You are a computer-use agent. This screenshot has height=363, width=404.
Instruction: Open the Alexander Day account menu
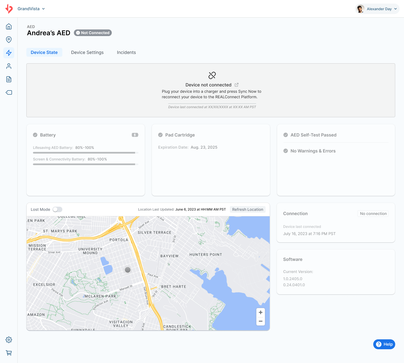[377, 9]
